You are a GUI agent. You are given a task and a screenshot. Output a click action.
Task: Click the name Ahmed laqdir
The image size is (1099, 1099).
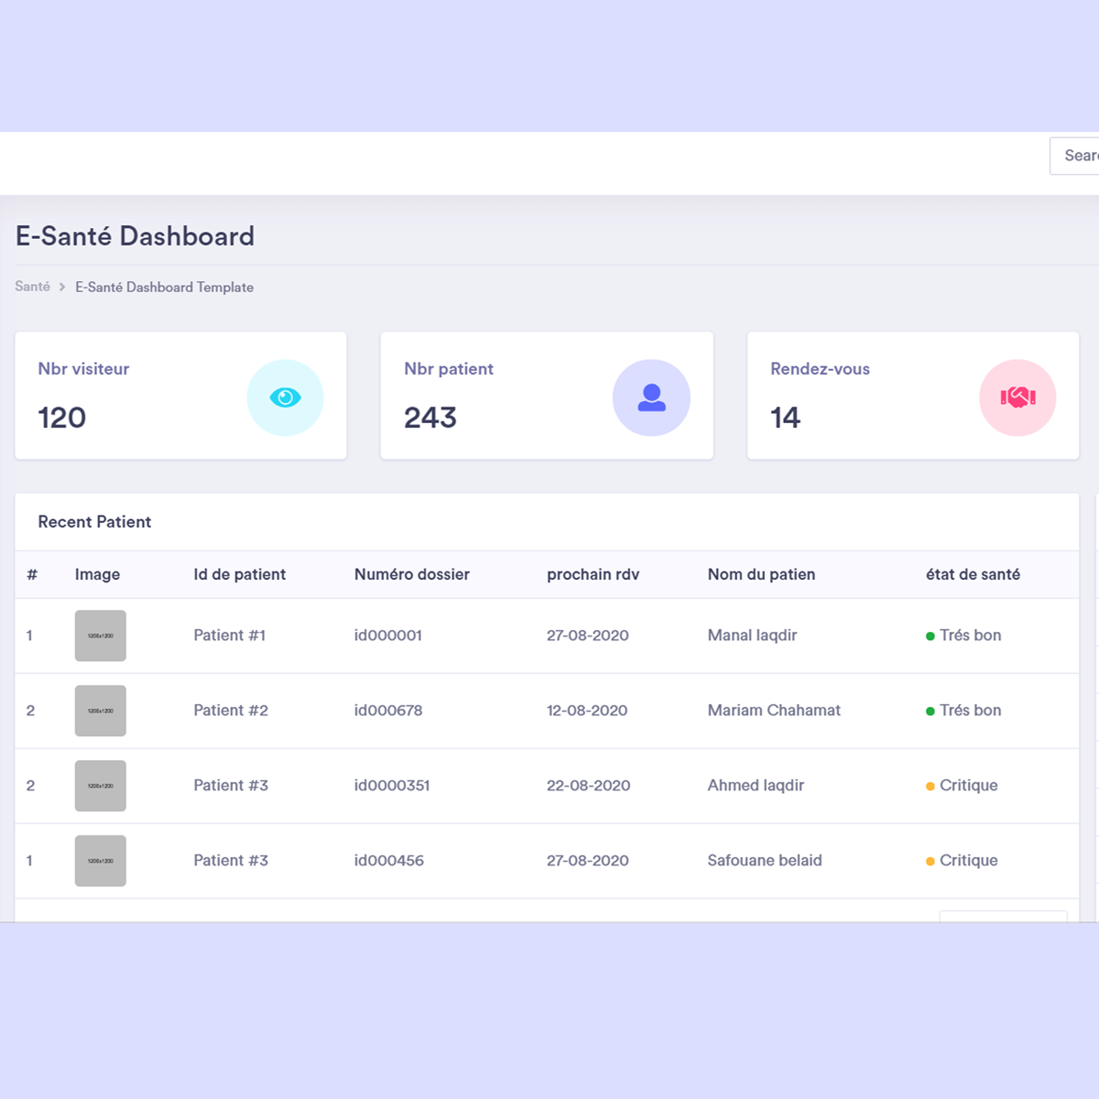click(x=756, y=785)
